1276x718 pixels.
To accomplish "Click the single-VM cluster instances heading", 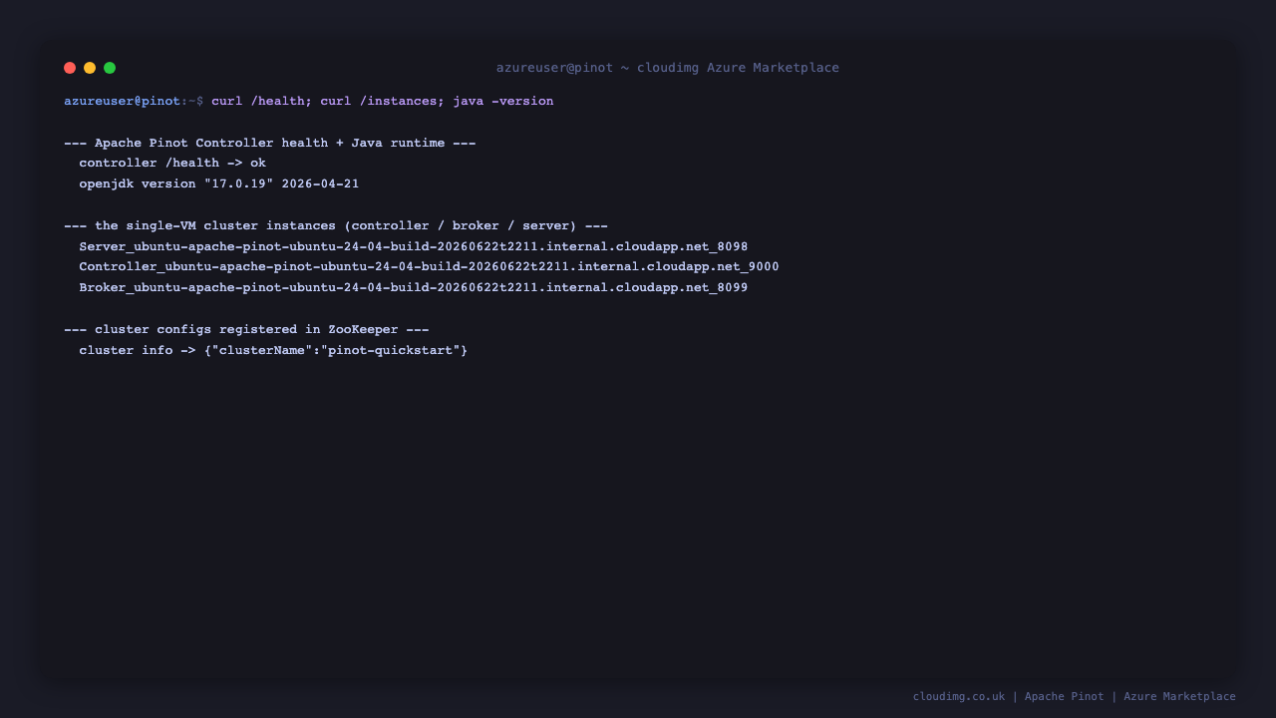I will point(336,226).
